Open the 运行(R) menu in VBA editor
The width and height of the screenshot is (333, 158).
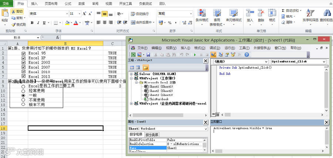tap(230, 48)
